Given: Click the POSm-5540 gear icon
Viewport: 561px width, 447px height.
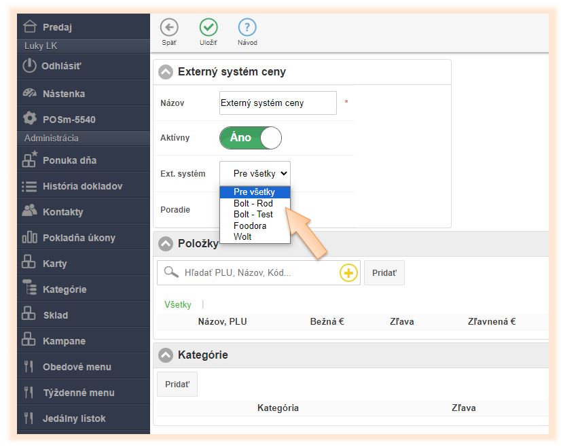Looking at the screenshot, I should coord(29,119).
